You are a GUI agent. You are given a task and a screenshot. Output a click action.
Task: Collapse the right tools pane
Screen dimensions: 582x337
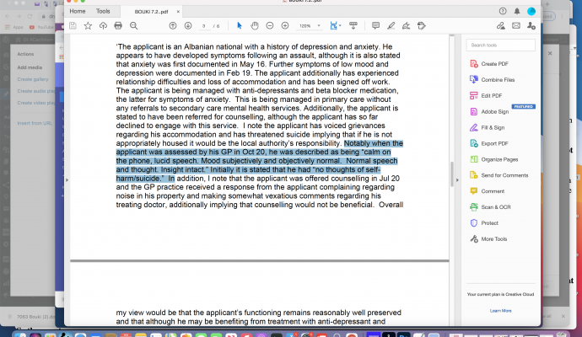coord(456,179)
